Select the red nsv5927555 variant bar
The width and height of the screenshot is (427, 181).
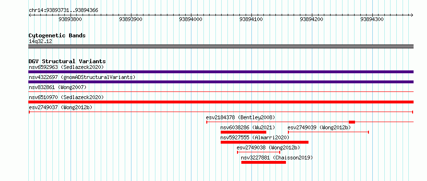(x=264, y=142)
